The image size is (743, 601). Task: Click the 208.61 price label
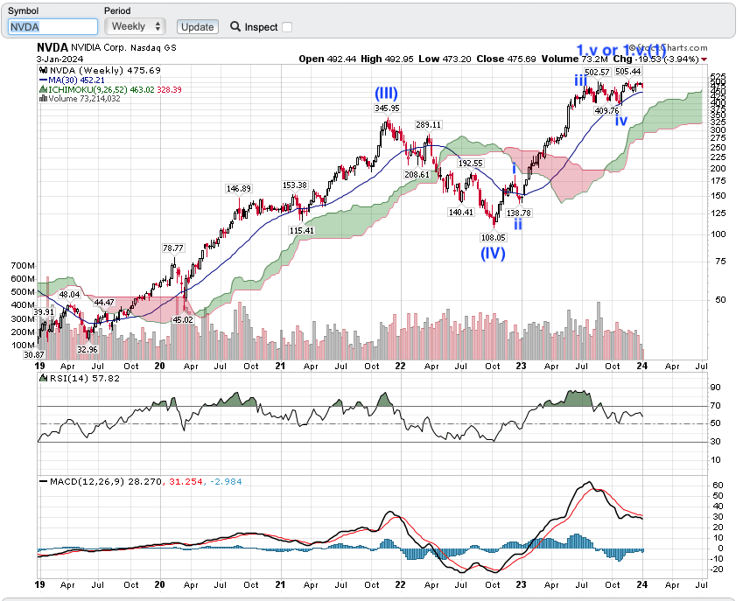pyautogui.click(x=417, y=174)
